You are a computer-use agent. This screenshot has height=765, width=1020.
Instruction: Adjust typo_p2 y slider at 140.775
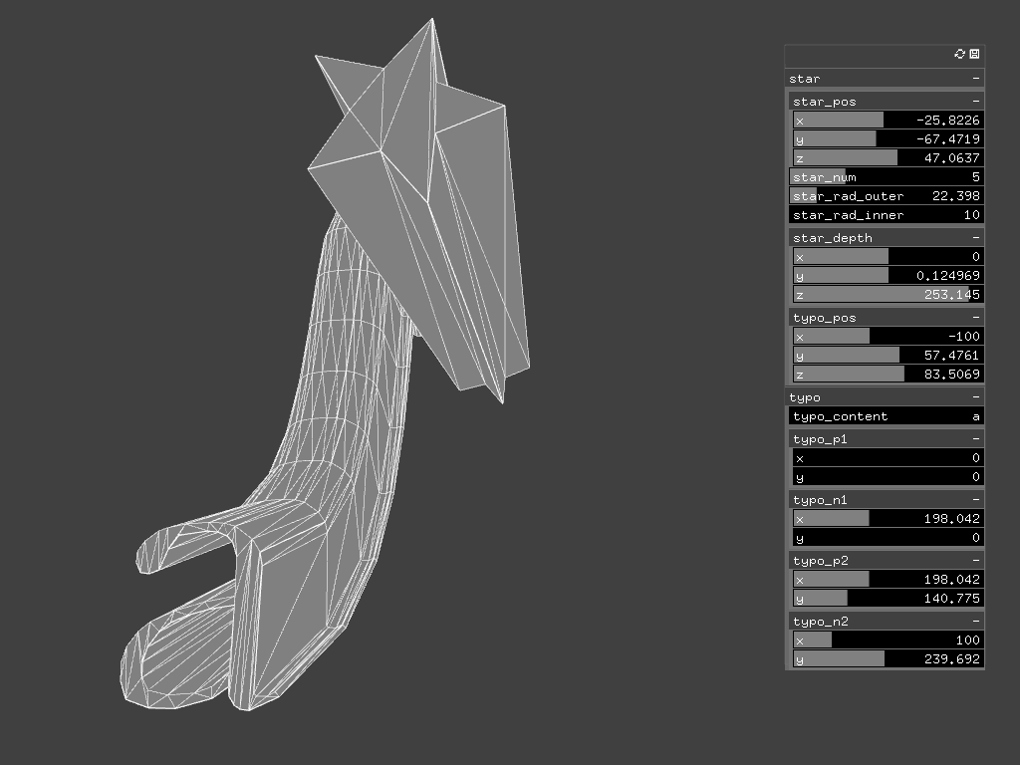click(888, 598)
